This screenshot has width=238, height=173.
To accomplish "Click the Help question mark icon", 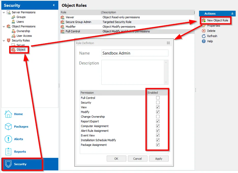I will click(204, 41).
